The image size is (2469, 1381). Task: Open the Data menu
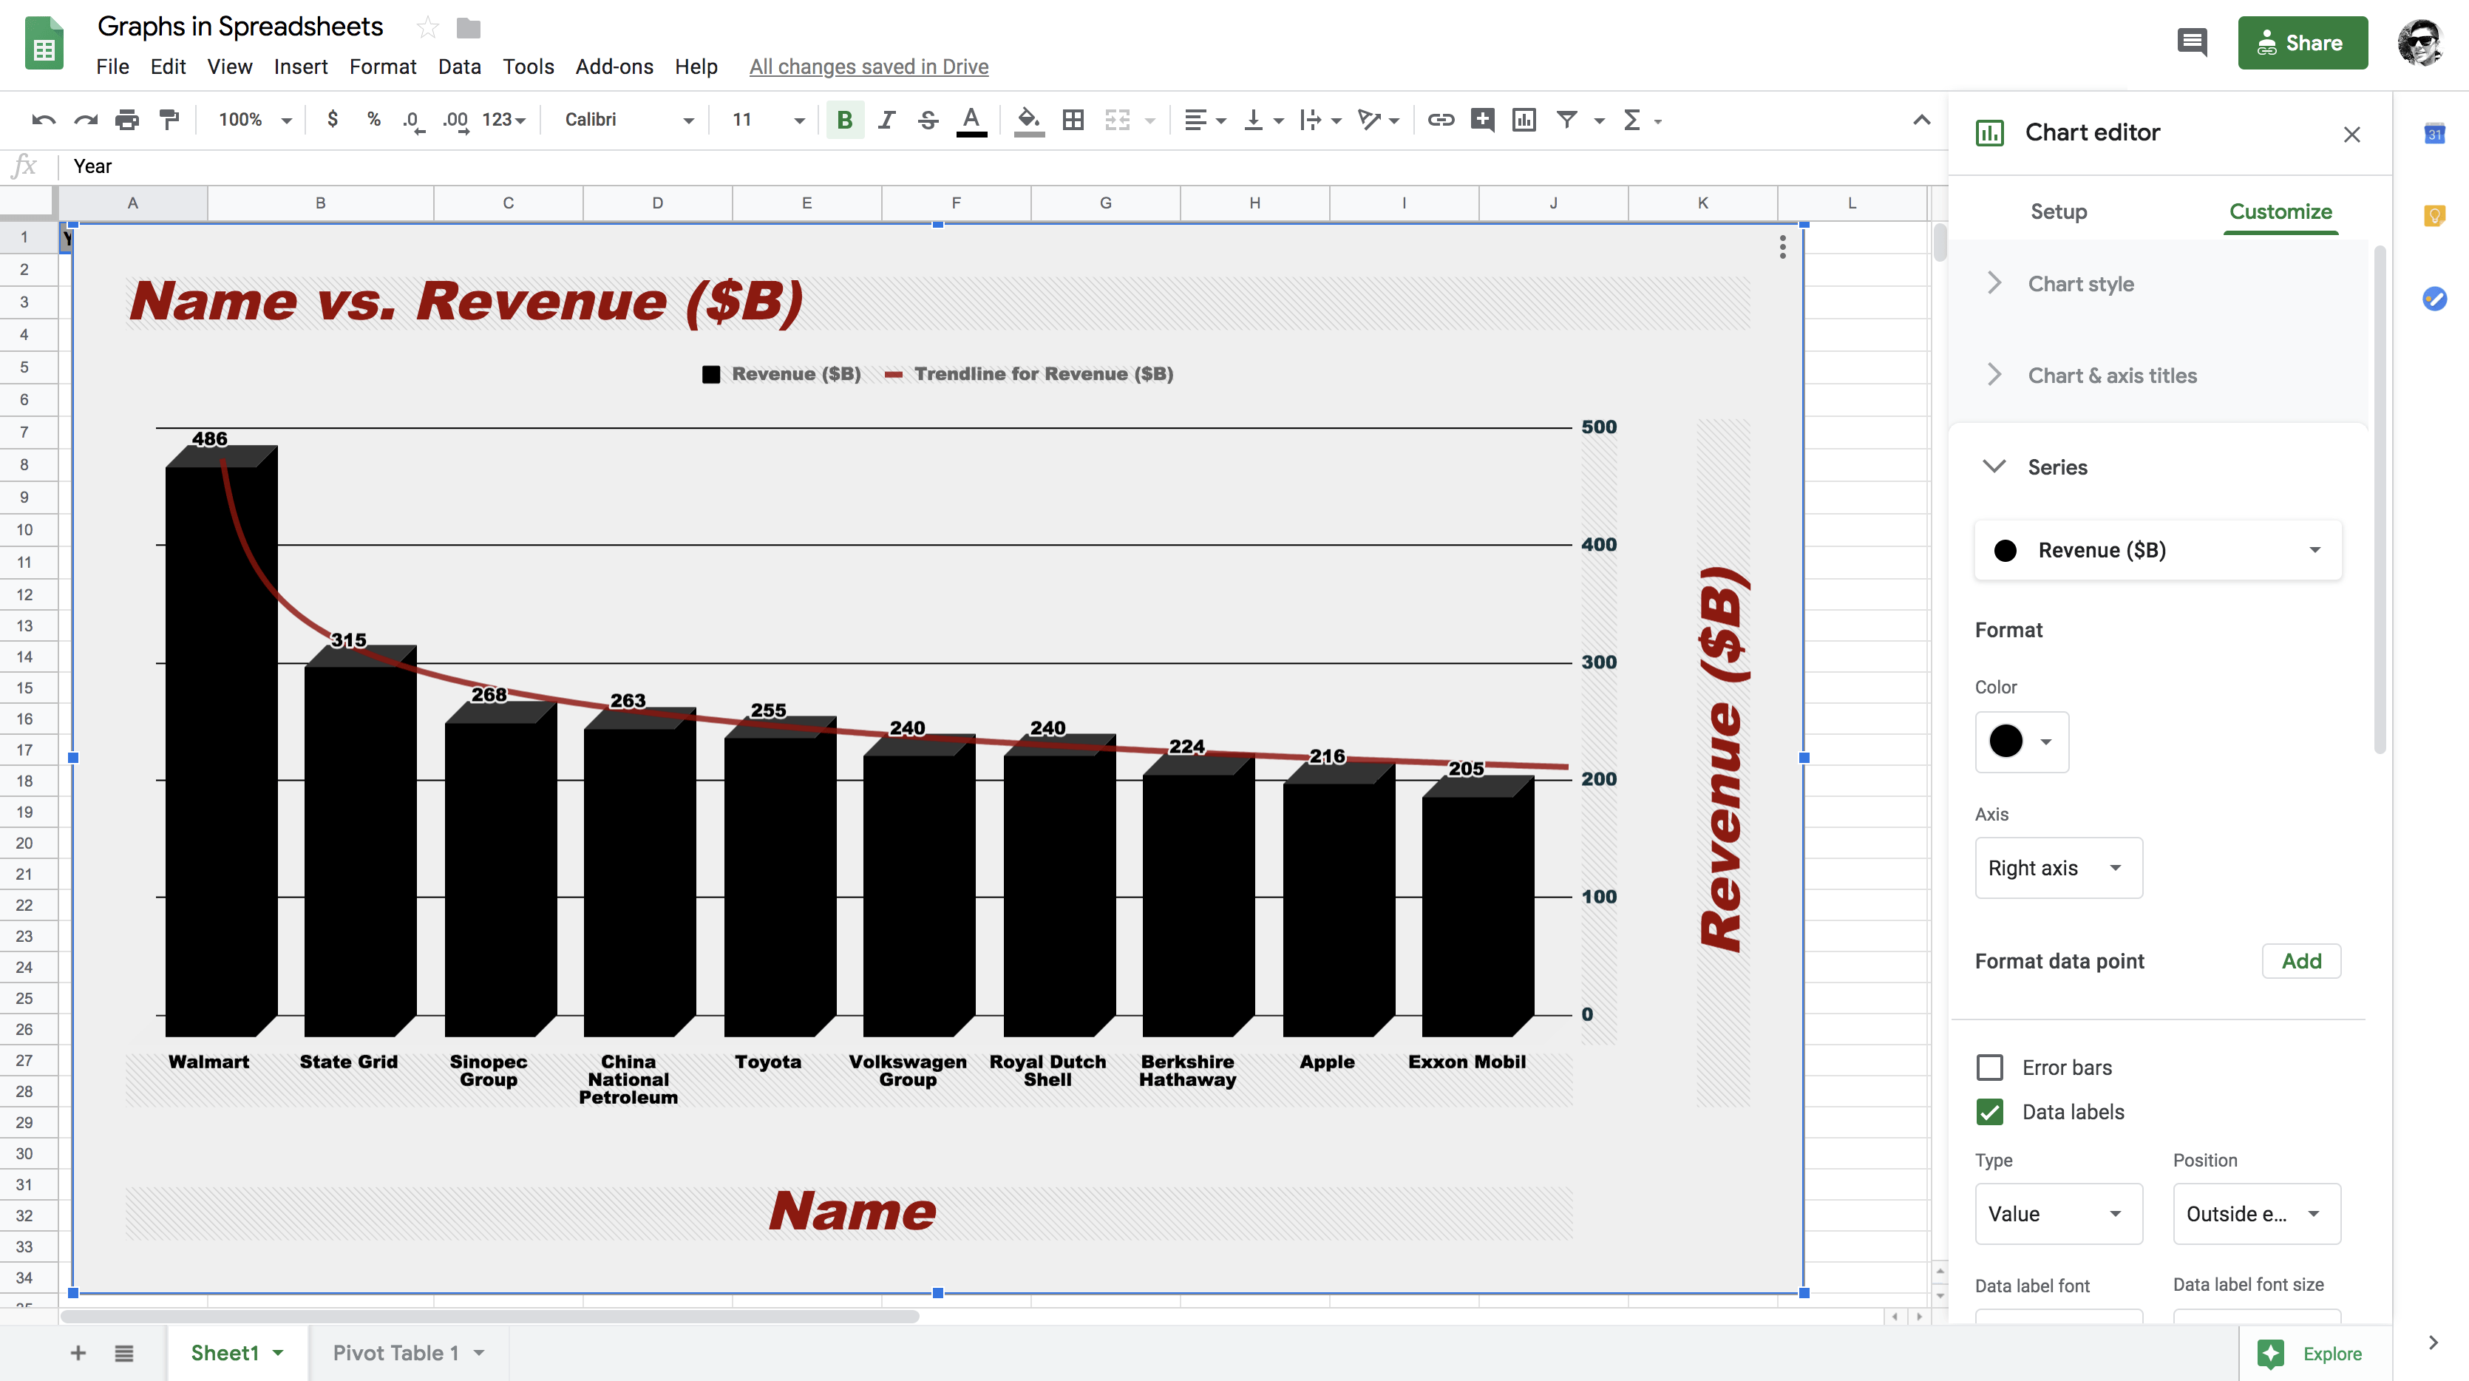pos(459,67)
